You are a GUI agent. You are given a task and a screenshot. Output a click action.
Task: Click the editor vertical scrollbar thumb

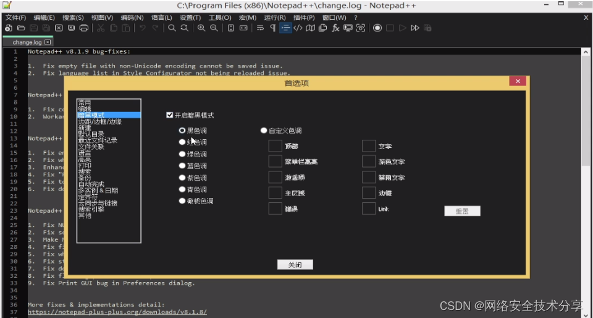[585, 110]
